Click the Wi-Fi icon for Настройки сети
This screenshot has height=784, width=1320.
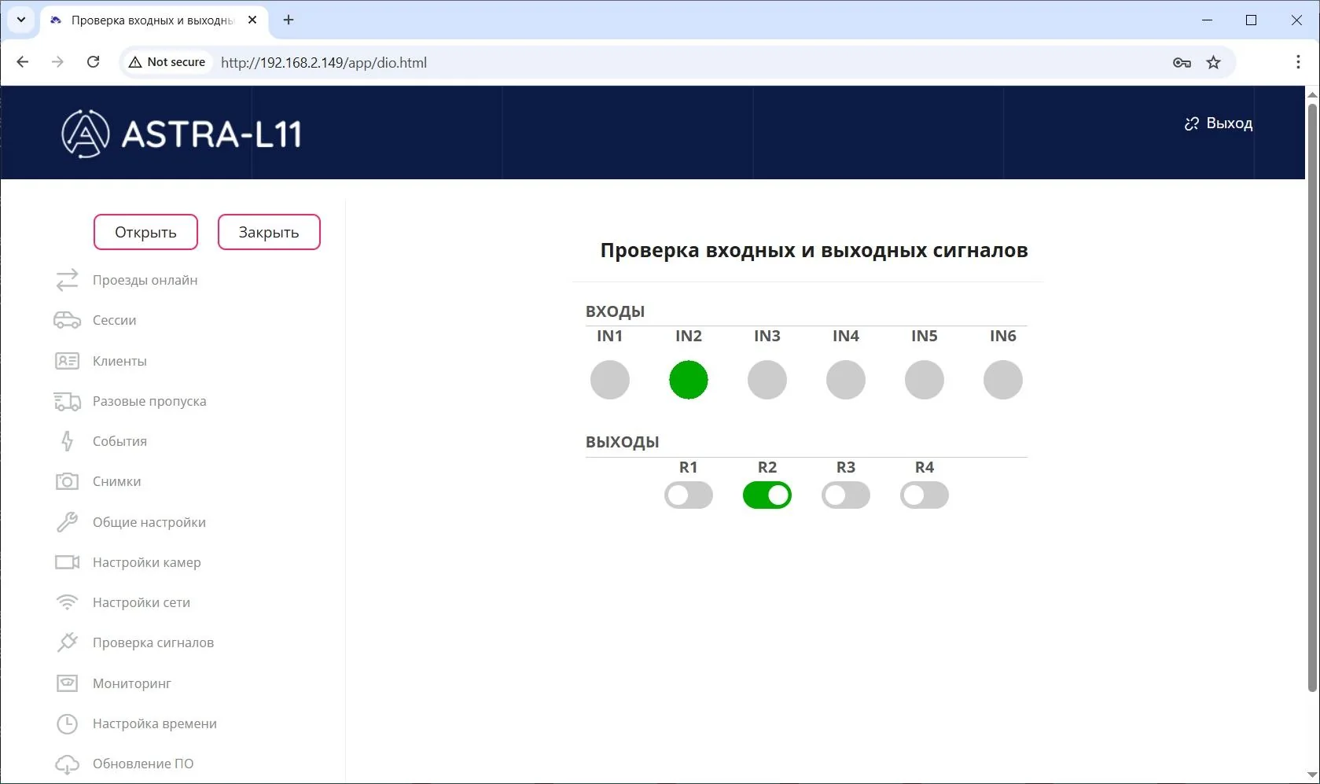pyautogui.click(x=67, y=602)
